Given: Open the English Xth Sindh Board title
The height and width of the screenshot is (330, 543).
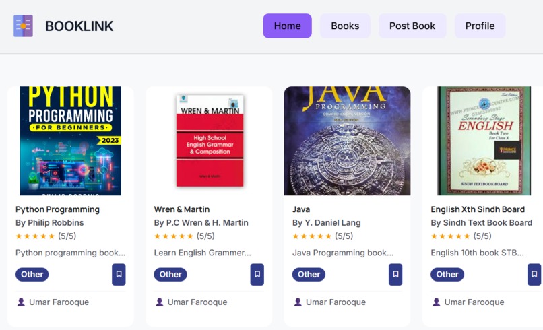Looking at the screenshot, I should 478,209.
